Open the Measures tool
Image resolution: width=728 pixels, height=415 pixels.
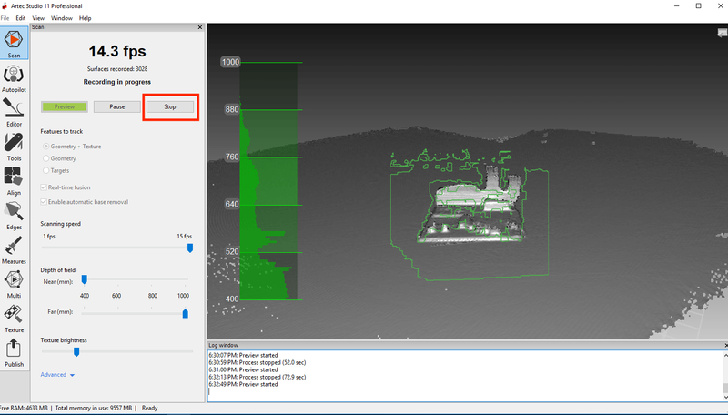tap(14, 248)
